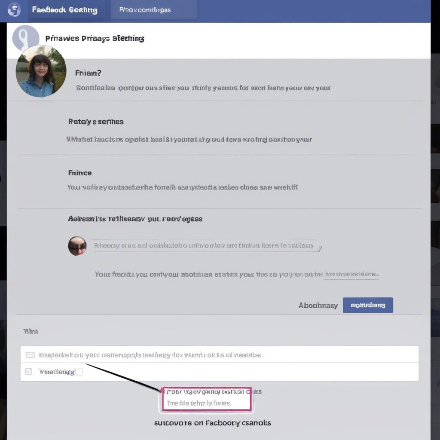
Task: Switch to the Pno rconttlngas tab
Action: pyautogui.click(x=154, y=10)
